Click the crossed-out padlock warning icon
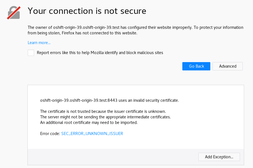This screenshot has height=168, width=253. click(14, 13)
